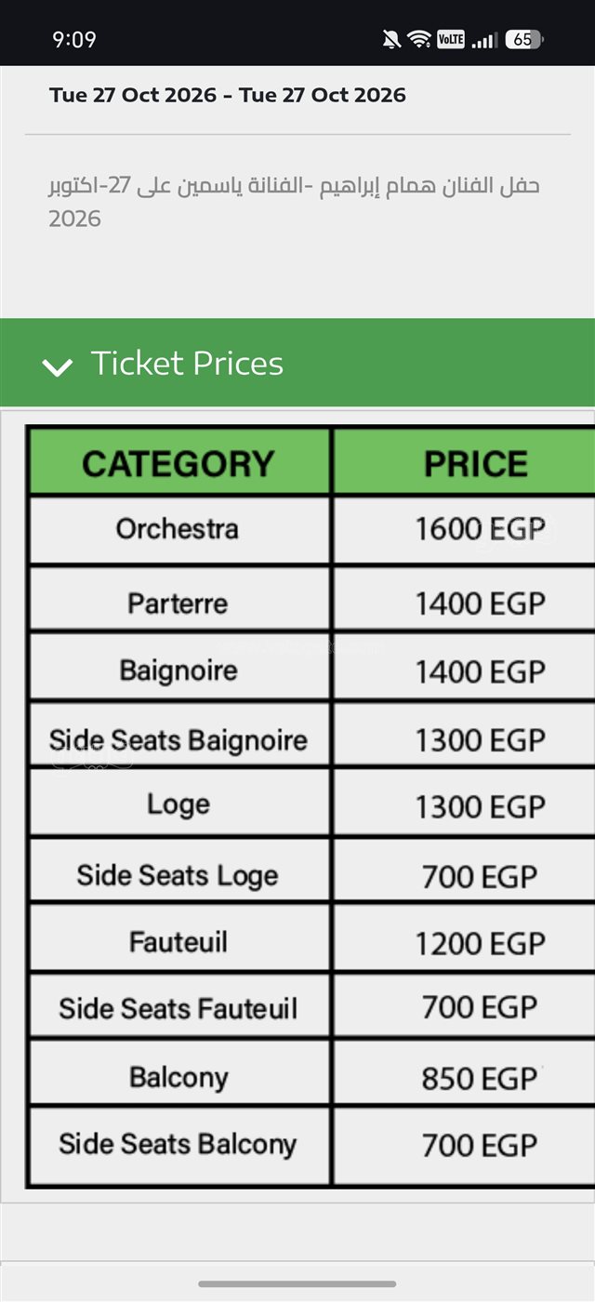Tap the VoLTE indicator icon

coord(451,39)
